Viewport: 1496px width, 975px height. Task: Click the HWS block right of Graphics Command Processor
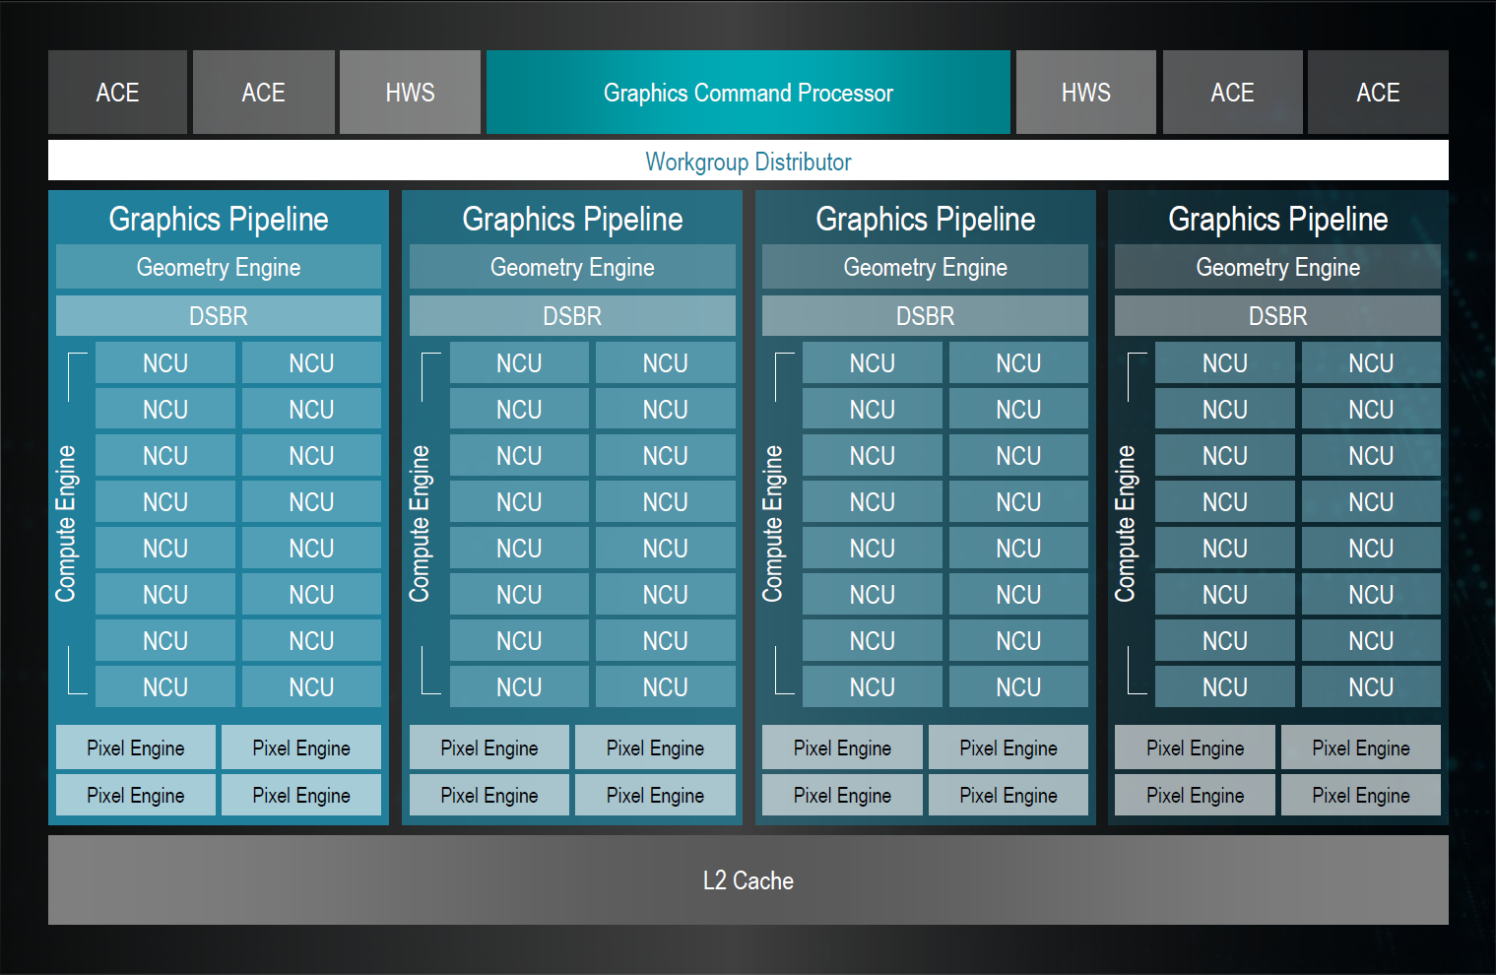[1085, 93]
